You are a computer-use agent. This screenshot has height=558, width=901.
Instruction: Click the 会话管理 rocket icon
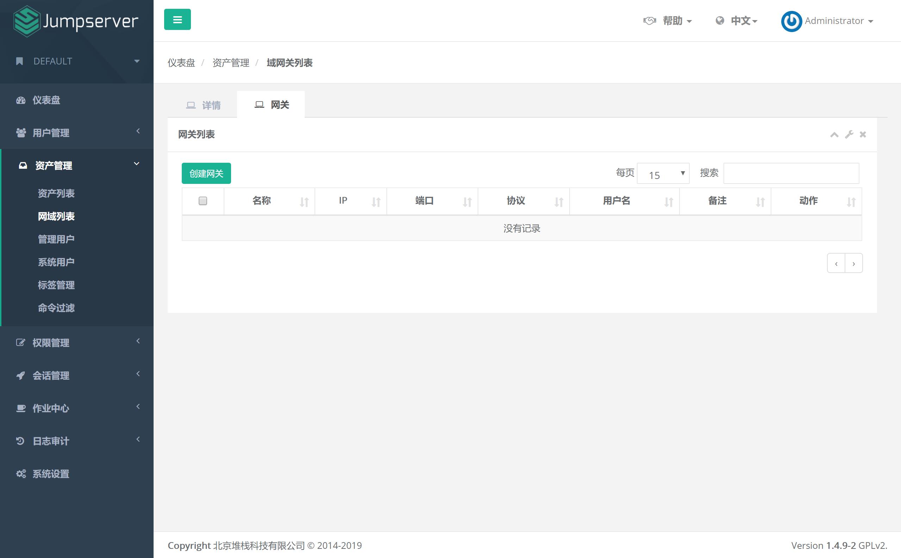click(x=21, y=375)
